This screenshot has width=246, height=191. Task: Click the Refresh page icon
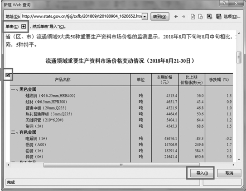tap(201, 17)
